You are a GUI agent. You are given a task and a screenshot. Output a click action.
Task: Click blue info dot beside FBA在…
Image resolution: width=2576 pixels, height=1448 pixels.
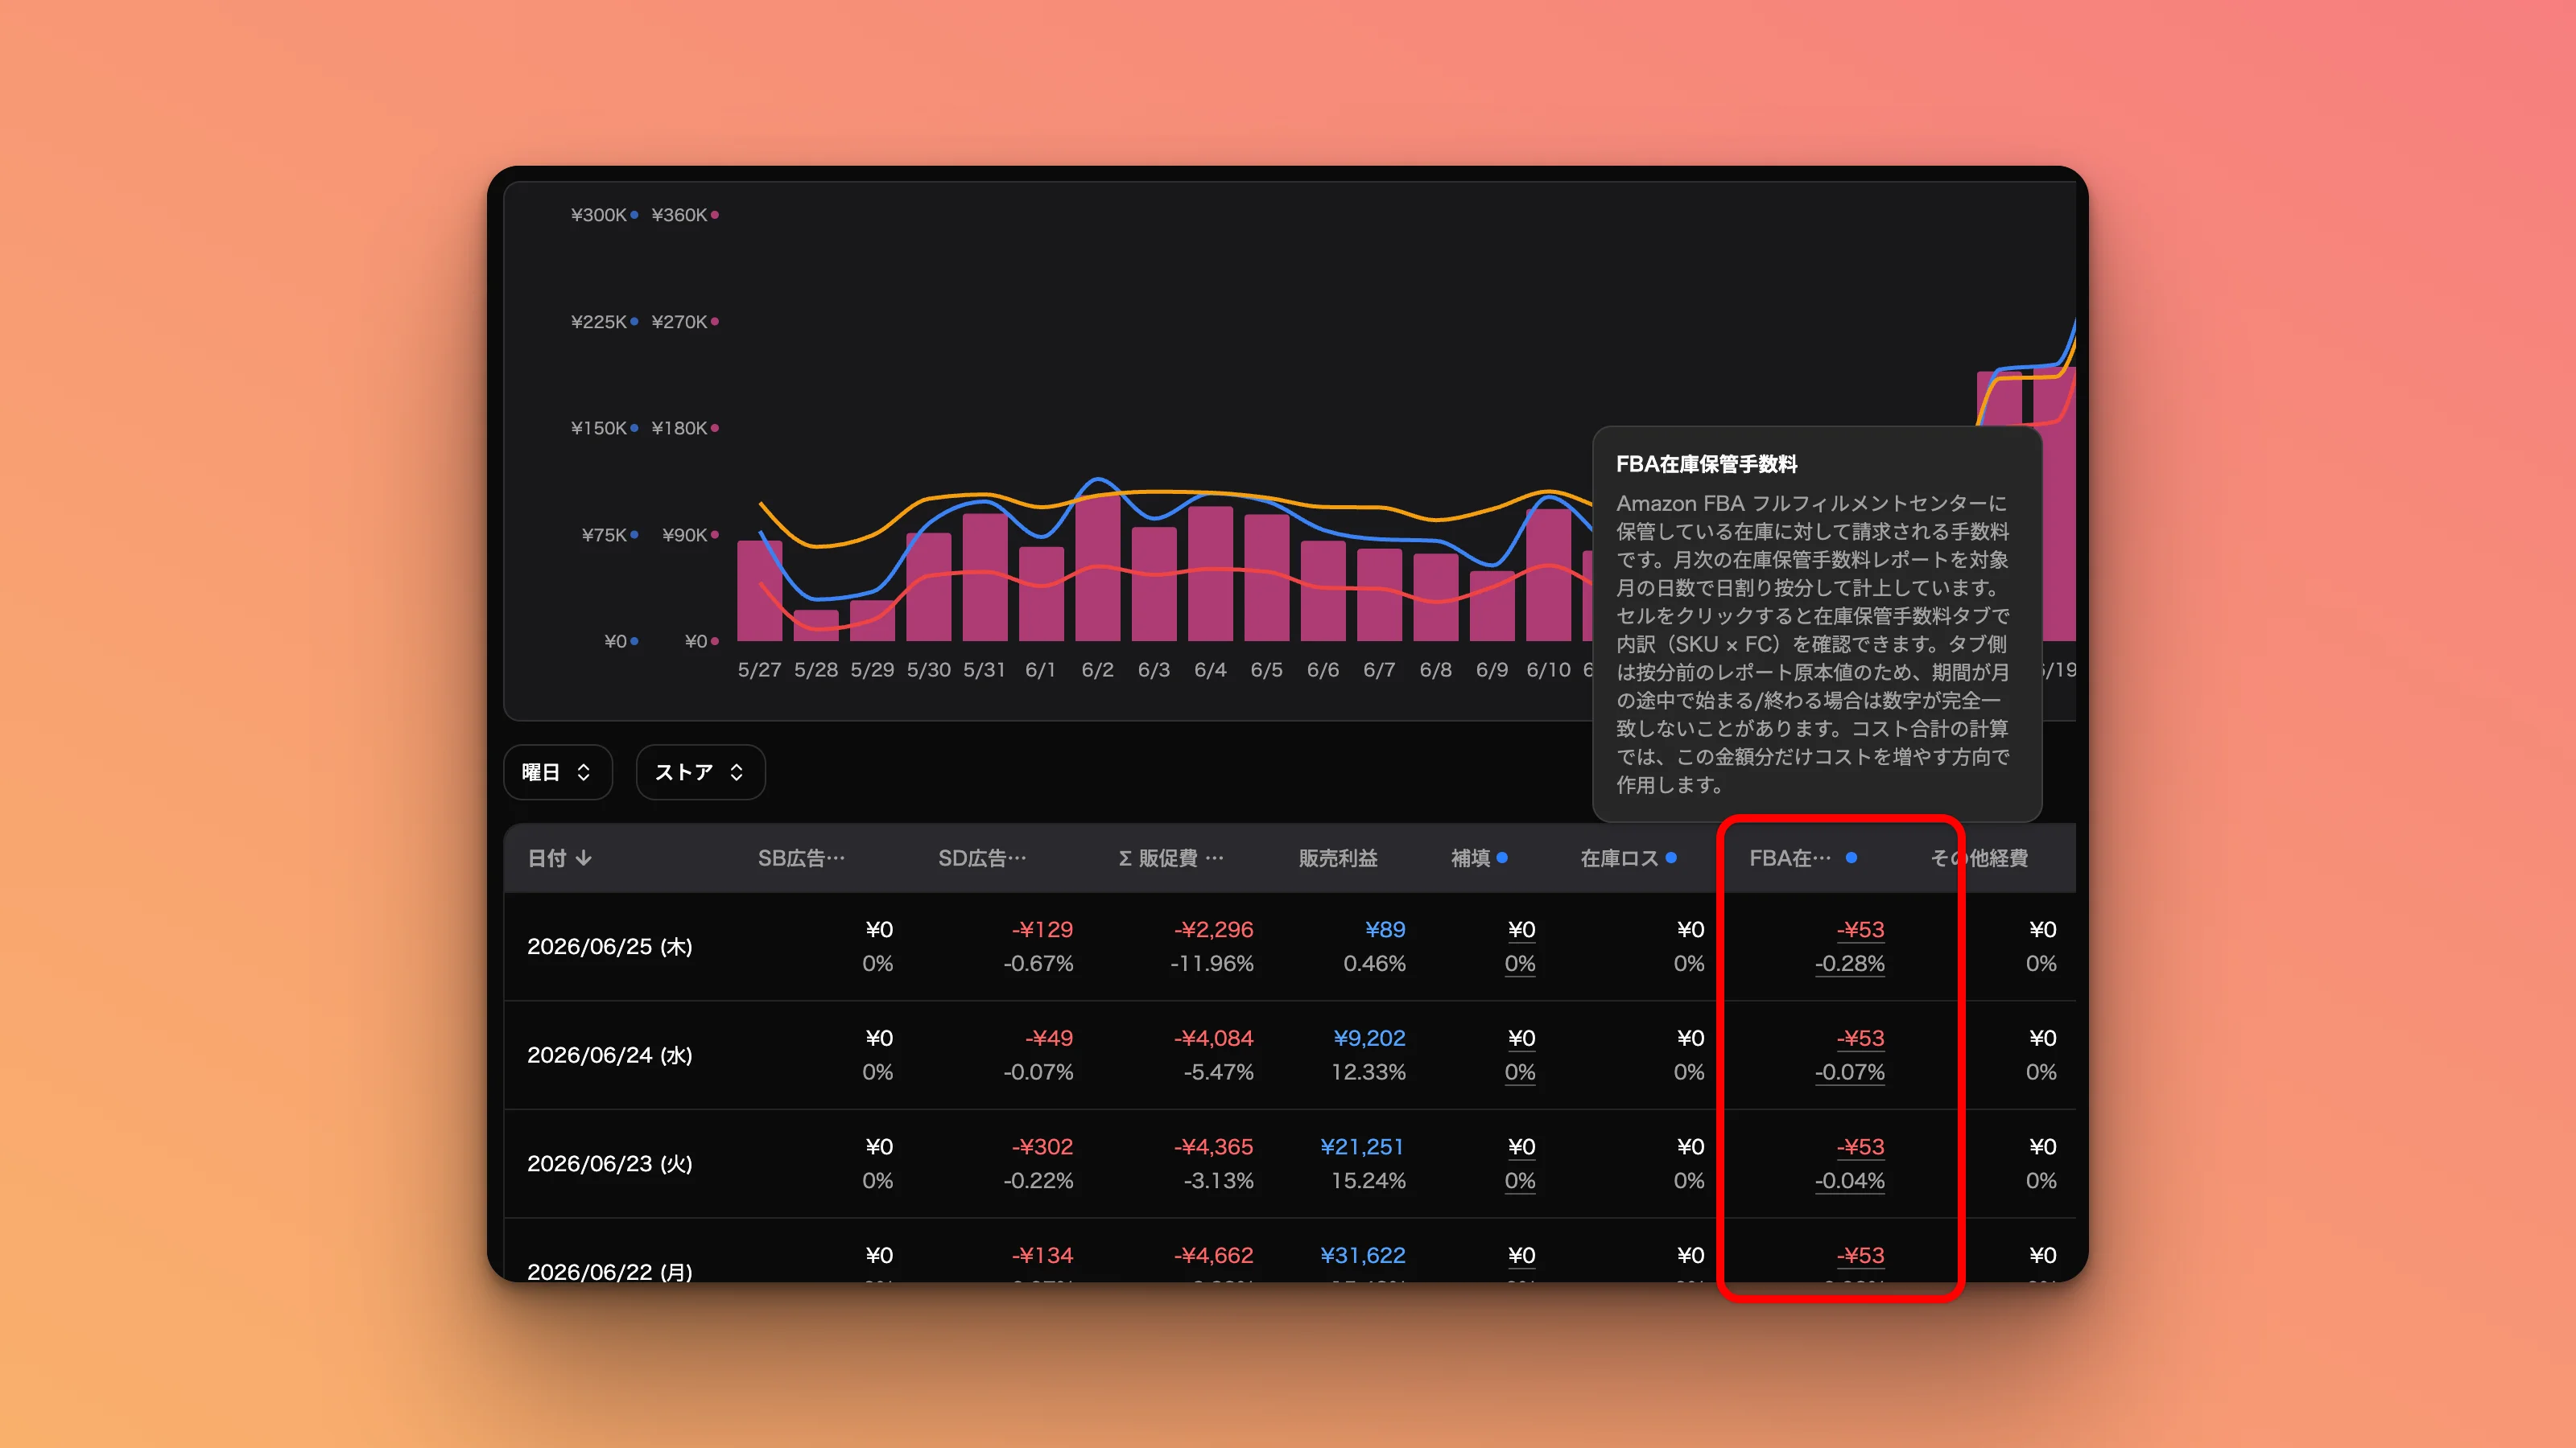pyautogui.click(x=1851, y=858)
